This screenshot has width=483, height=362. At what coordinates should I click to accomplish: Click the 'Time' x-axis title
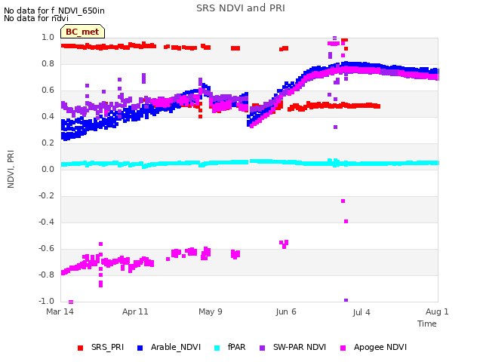[x=427, y=324]
